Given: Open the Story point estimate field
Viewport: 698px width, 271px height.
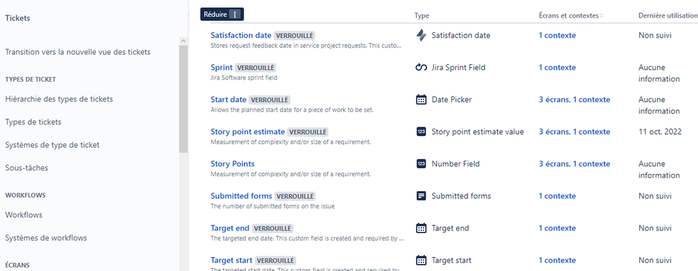Looking at the screenshot, I should coord(247,132).
